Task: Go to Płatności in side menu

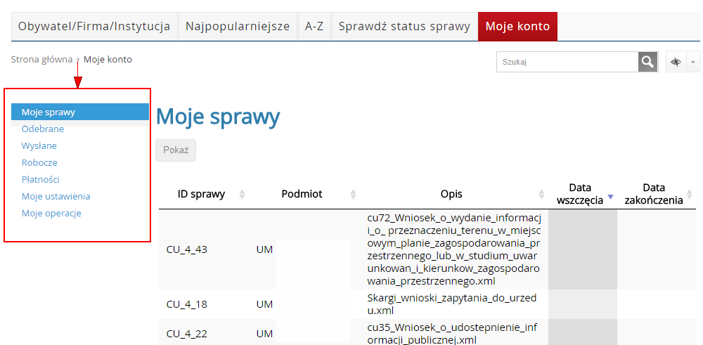Action: point(40,180)
